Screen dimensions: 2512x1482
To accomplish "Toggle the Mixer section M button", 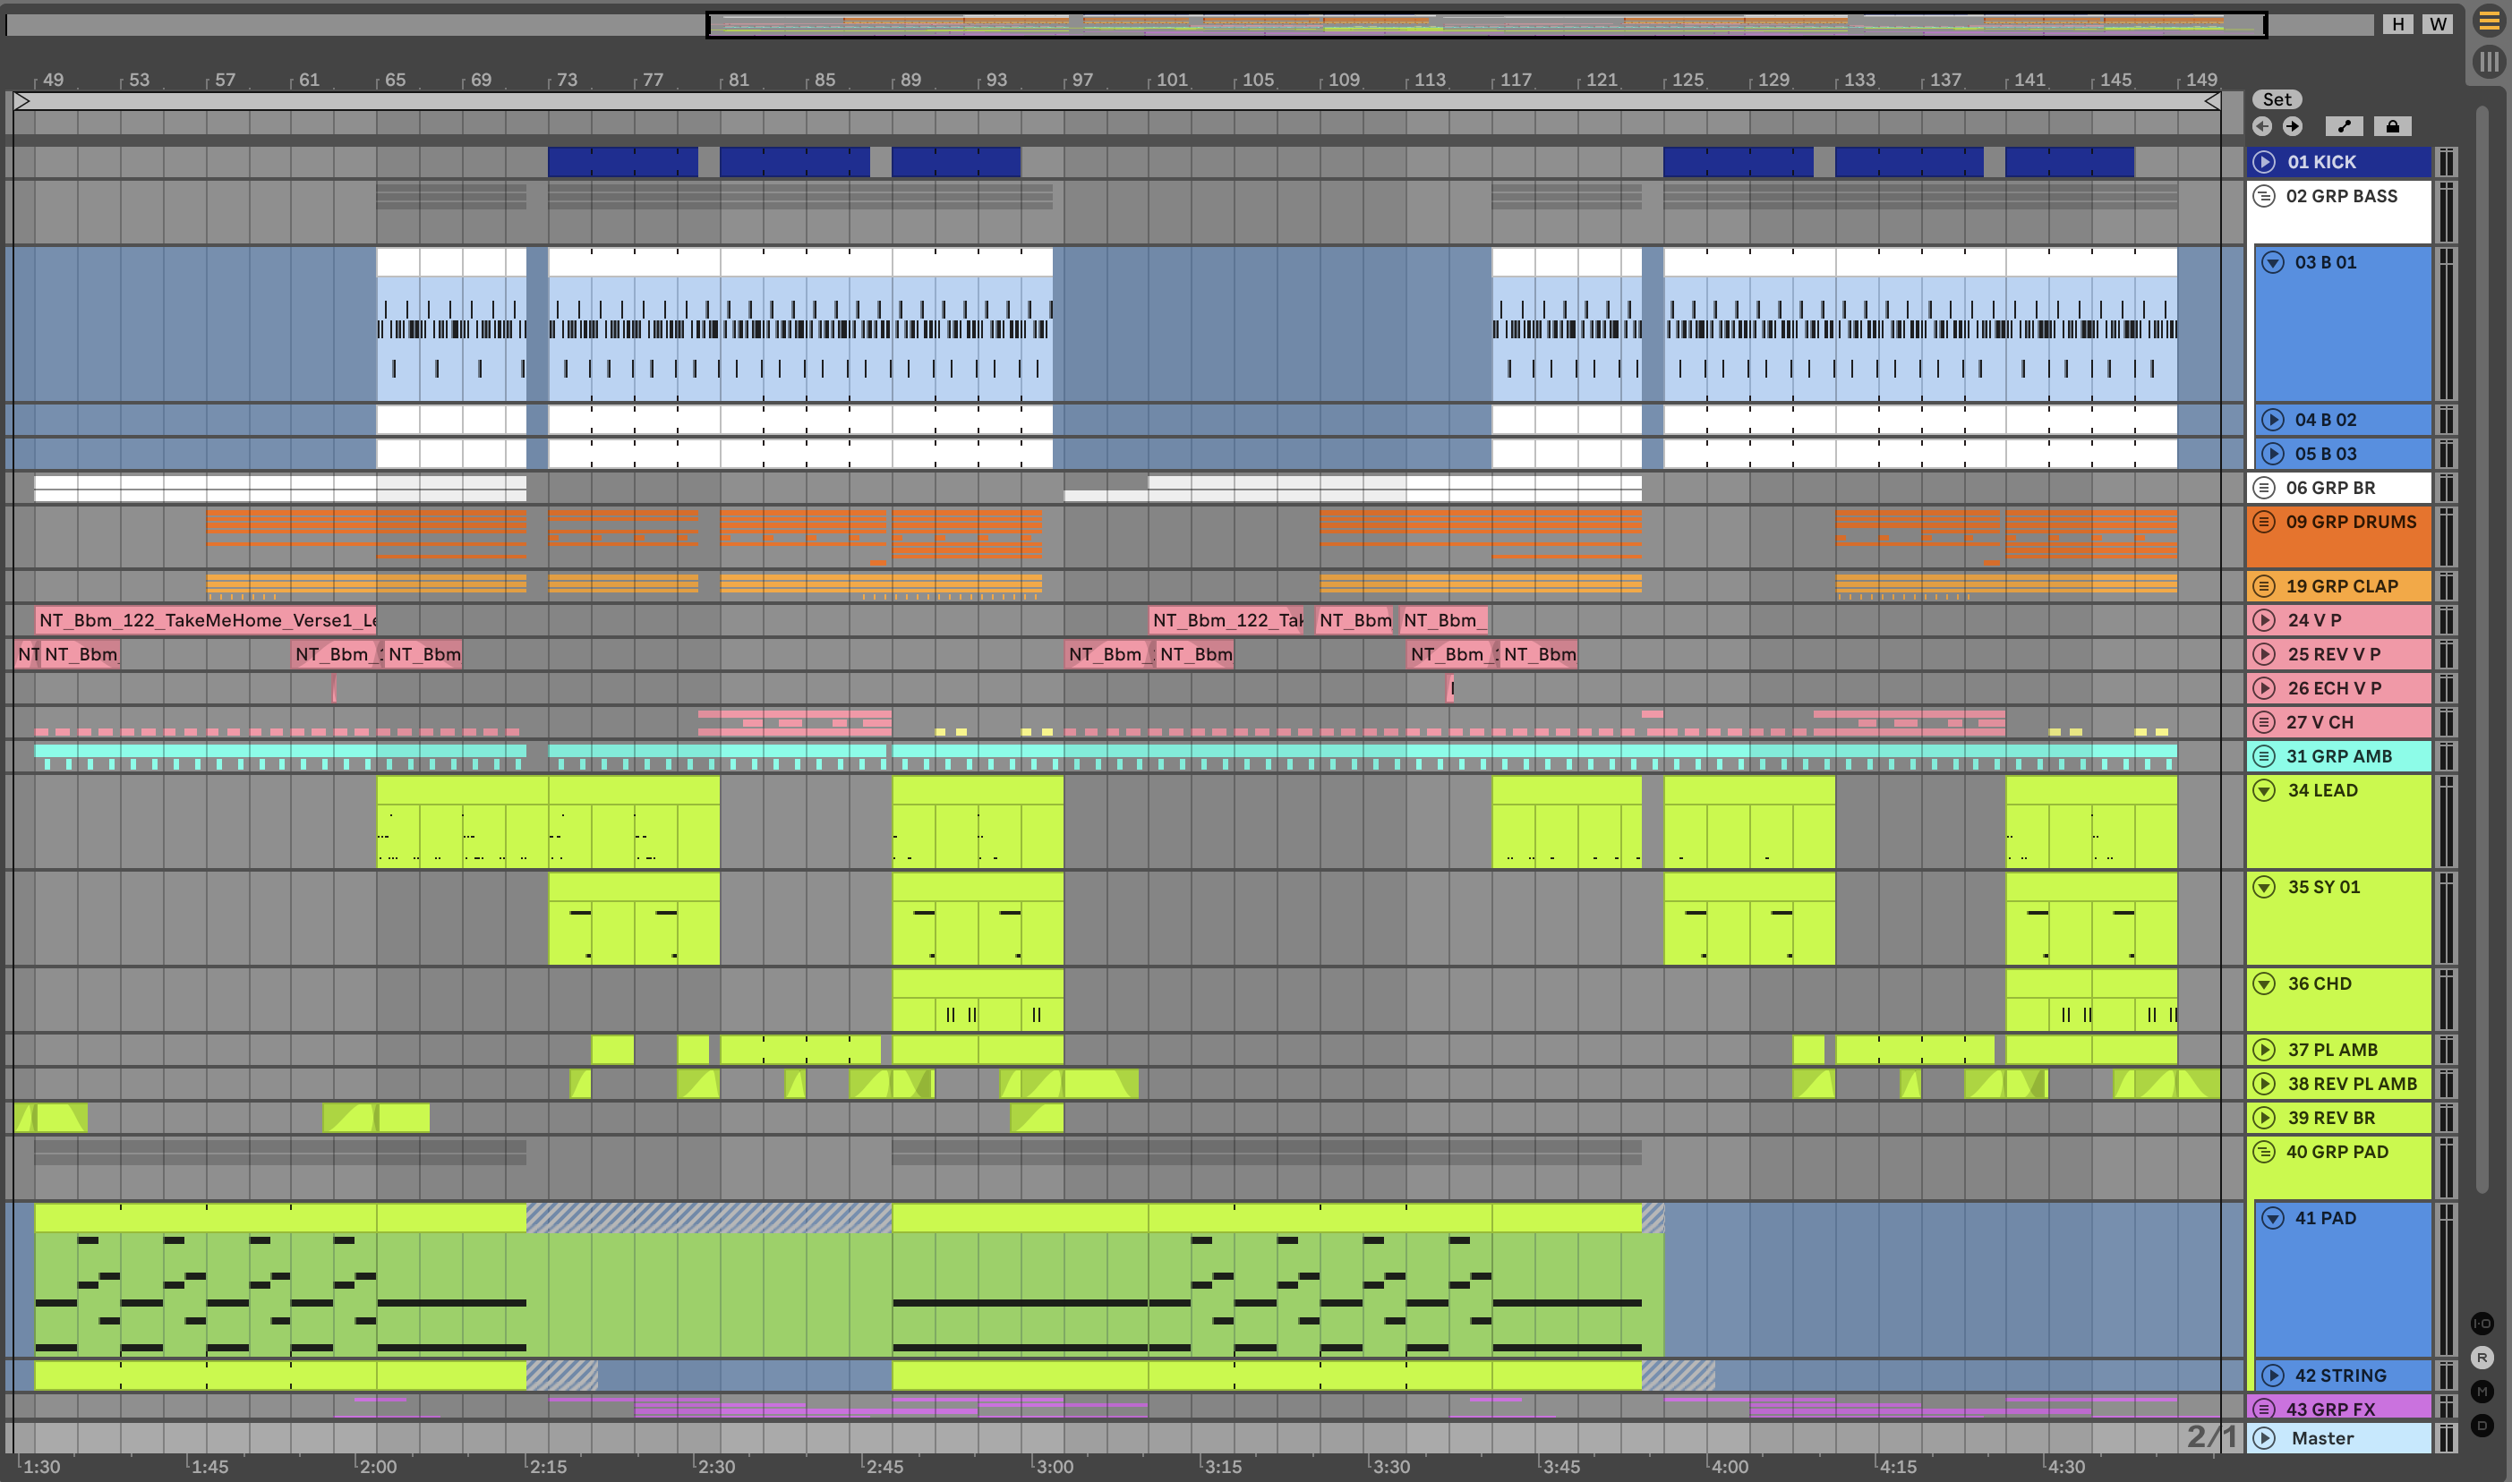I will pos(2482,1391).
